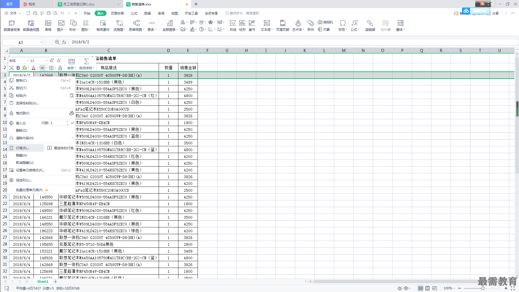Insert column sparkline (柱形)
The image size is (519, 292).
click(242, 26)
